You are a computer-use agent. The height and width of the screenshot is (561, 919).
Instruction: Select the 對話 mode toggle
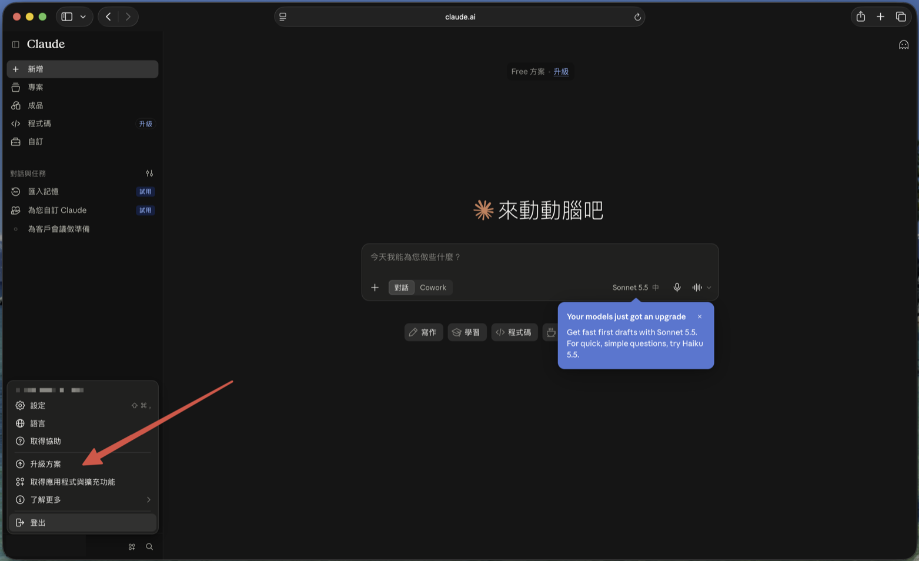click(402, 288)
